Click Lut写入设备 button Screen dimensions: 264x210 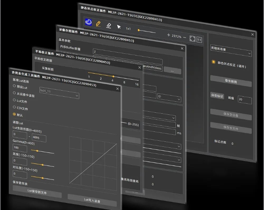92,200
